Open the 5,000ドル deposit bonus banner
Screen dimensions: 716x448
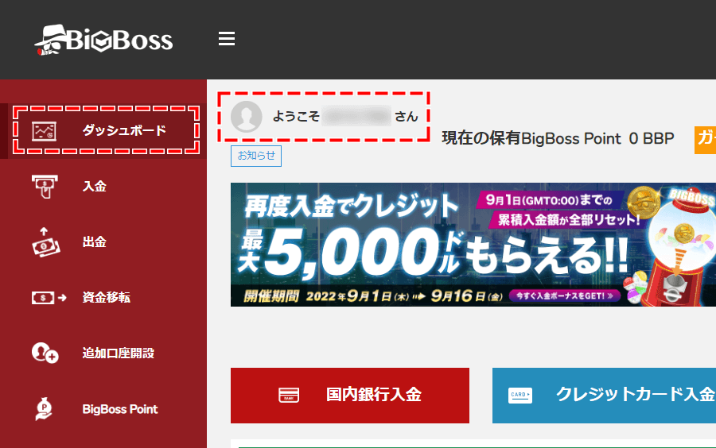tap(473, 245)
